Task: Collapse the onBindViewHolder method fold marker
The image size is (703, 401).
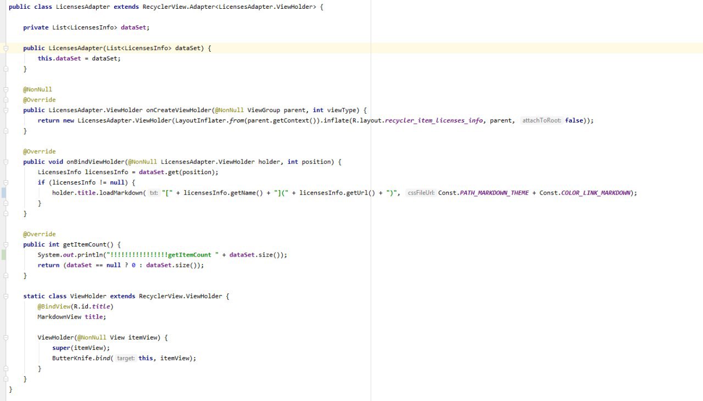Action: [x=5, y=162]
